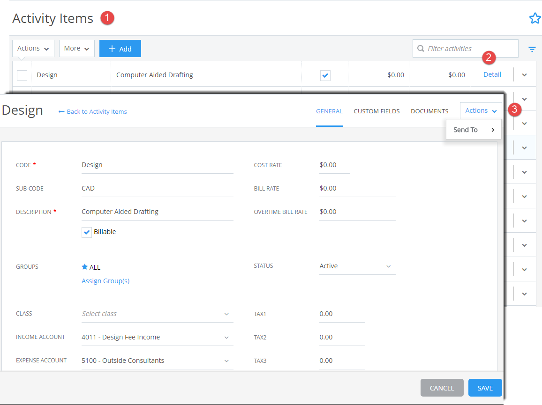Image resolution: width=542 pixels, height=405 pixels.
Task: Open the filter panel via funnel icon
Action: [x=532, y=48]
